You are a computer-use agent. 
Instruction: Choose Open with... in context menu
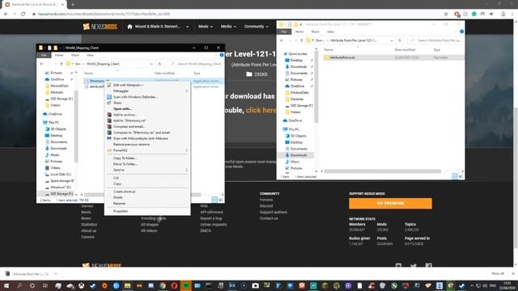tap(122, 109)
